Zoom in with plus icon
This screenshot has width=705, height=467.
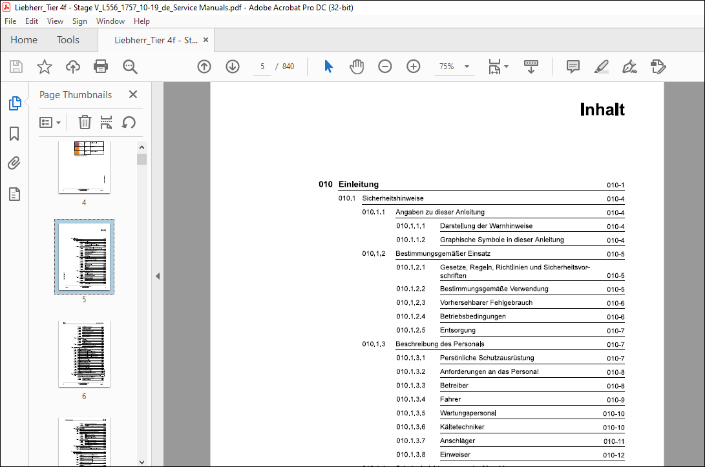(413, 67)
